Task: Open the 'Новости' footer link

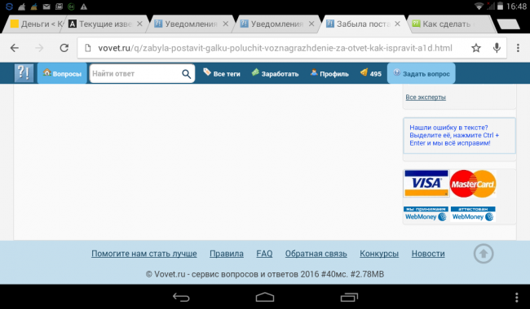Action: coord(428,254)
